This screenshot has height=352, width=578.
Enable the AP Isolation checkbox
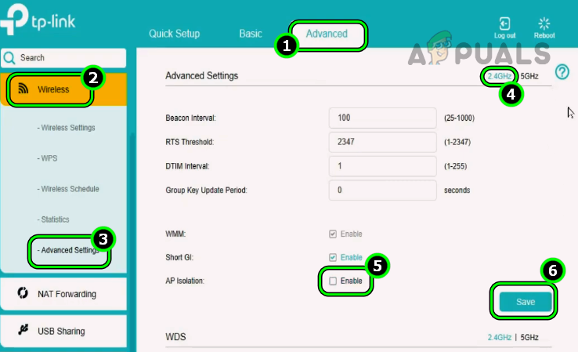tap(333, 281)
